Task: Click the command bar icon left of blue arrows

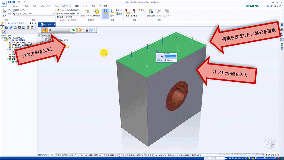Action: (87, 30)
